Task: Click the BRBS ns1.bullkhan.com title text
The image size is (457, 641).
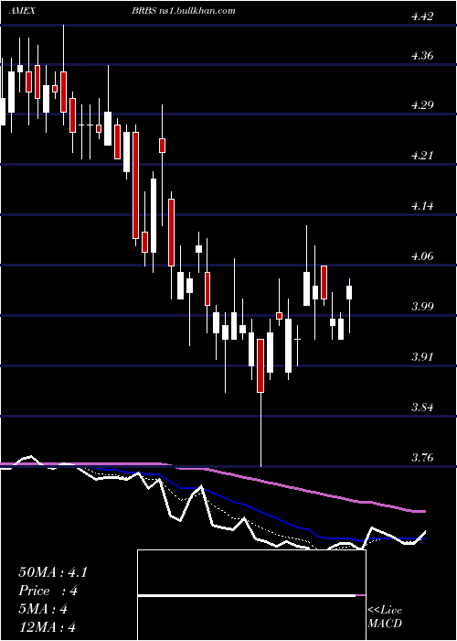Action: (183, 11)
